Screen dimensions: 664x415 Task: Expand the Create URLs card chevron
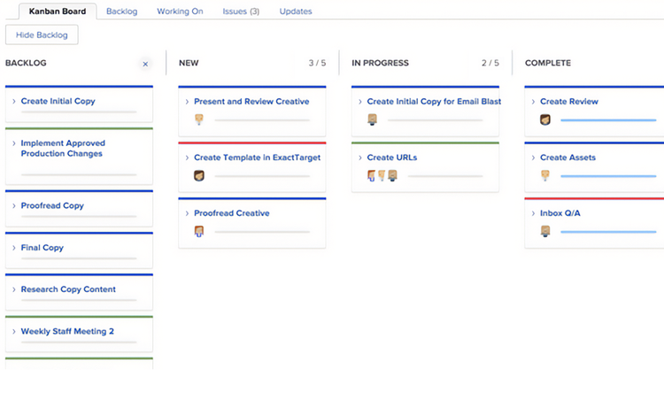360,158
